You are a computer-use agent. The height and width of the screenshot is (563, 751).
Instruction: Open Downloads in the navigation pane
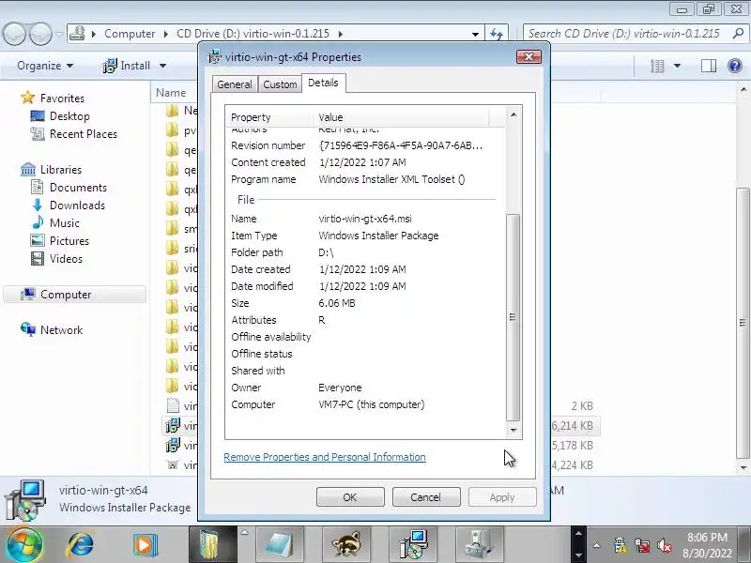click(77, 205)
